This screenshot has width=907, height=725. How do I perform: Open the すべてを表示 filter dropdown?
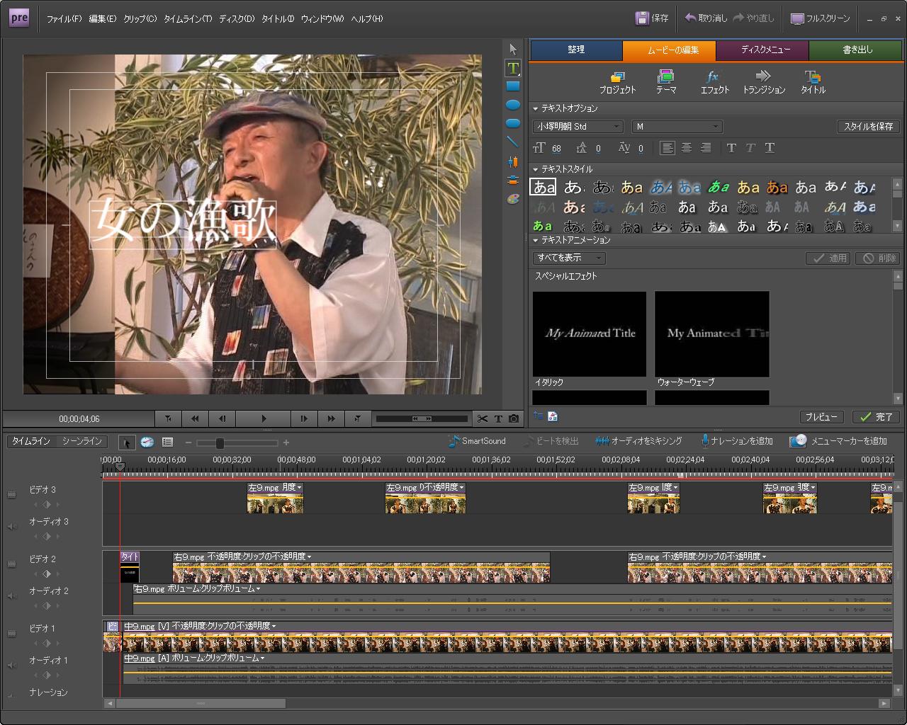point(569,258)
